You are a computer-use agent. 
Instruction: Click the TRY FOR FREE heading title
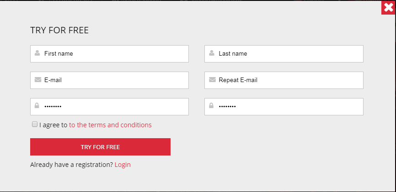coord(59,31)
